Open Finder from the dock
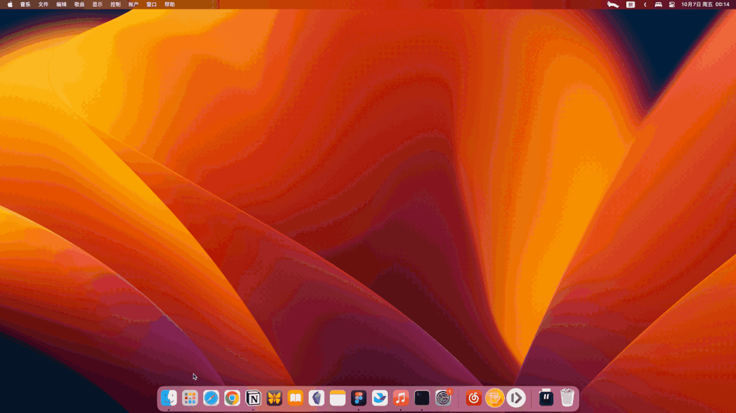 (x=168, y=398)
